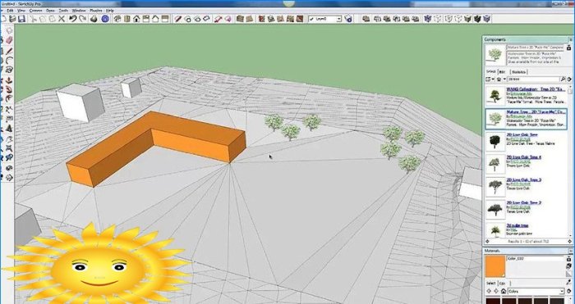Click the orange material preview swatch

tap(495, 266)
